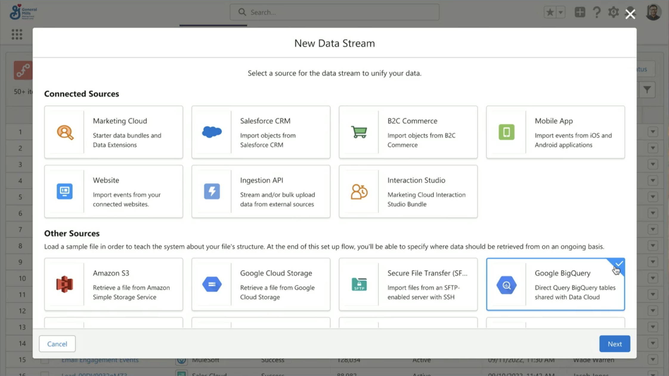Close the New Data Stream dialog
669x376 pixels.
[x=630, y=14]
